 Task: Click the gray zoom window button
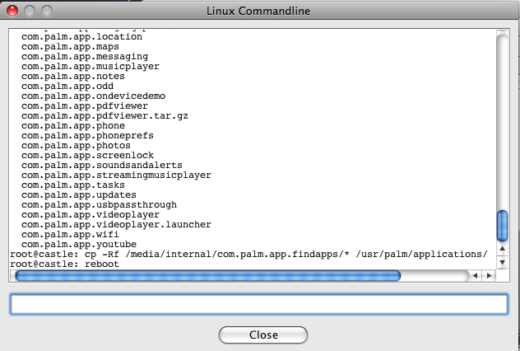coord(47,11)
